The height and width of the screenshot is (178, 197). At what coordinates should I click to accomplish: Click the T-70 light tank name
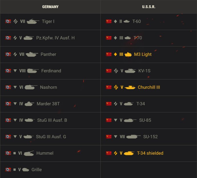tap(138, 38)
